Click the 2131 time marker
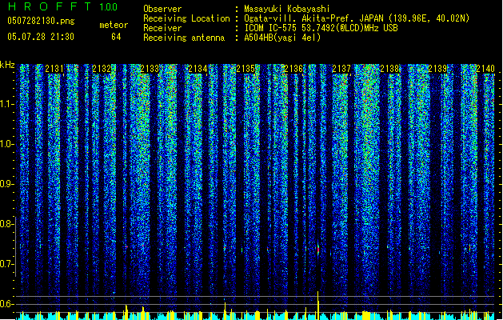Screen dimensions: 503x320 point(54,69)
